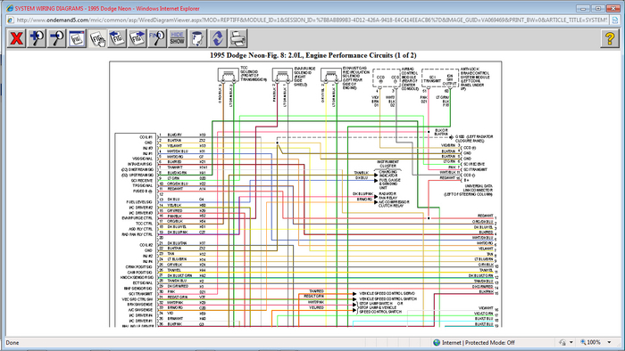Go to the next figure
Viewport: 625px width, 351px height.
point(137,38)
